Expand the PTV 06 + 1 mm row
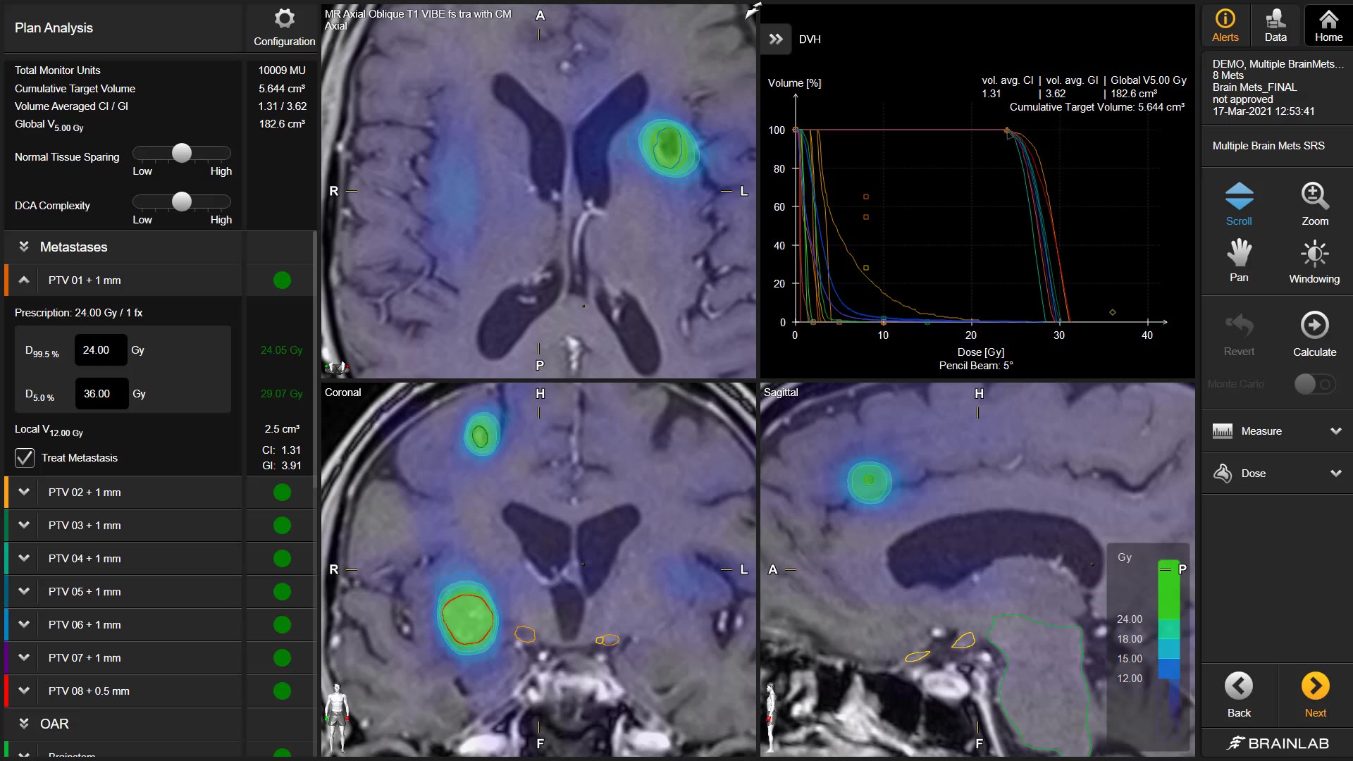 (x=24, y=625)
